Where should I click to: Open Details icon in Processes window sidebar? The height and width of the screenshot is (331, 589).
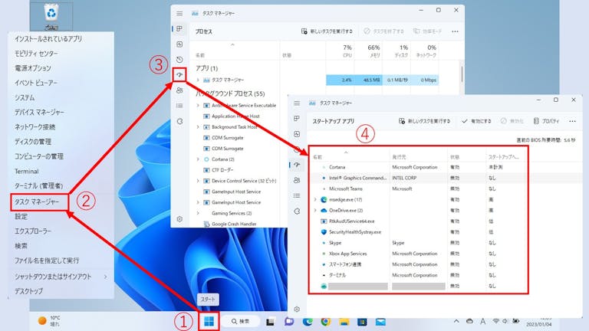(x=179, y=106)
